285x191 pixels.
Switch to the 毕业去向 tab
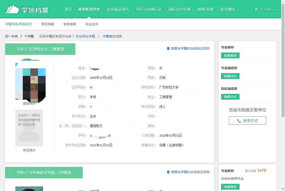tap(92, 24)
